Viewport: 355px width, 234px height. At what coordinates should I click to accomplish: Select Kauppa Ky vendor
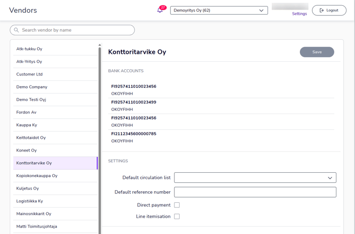click(x=26, y=125)
